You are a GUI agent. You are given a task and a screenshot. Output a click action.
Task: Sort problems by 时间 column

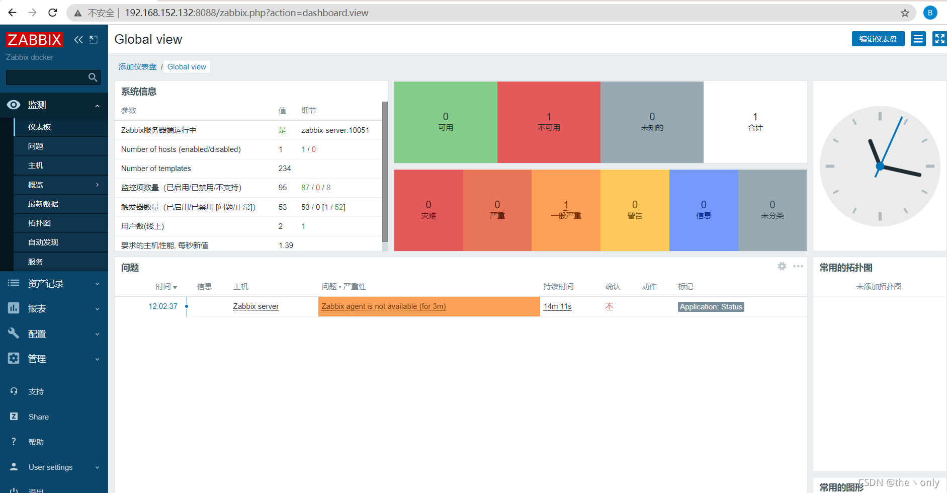tap(166, 287)
